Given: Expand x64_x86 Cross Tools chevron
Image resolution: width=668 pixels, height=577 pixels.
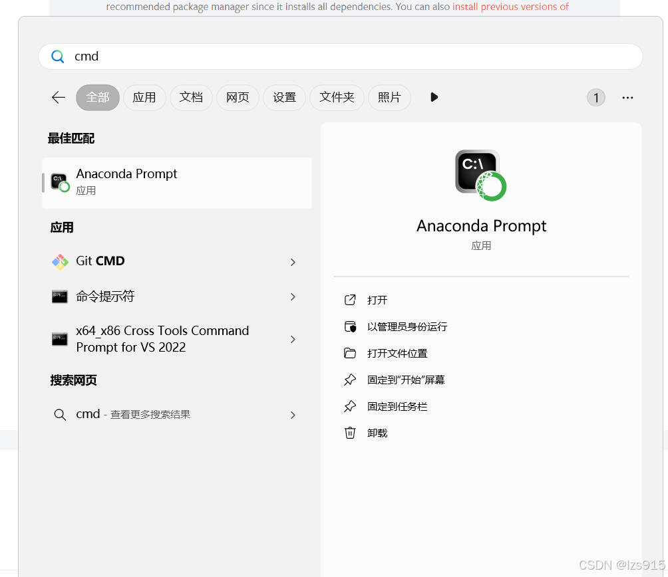Looking at the screenshot, I should point(293,340).
